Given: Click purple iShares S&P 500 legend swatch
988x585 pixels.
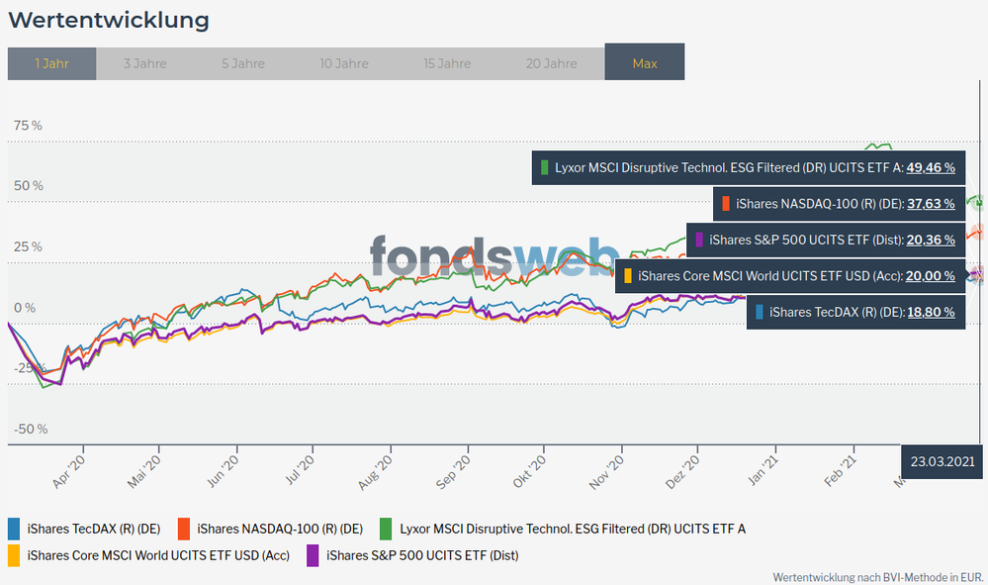Looking at the screenshot, I should (313, 555).
